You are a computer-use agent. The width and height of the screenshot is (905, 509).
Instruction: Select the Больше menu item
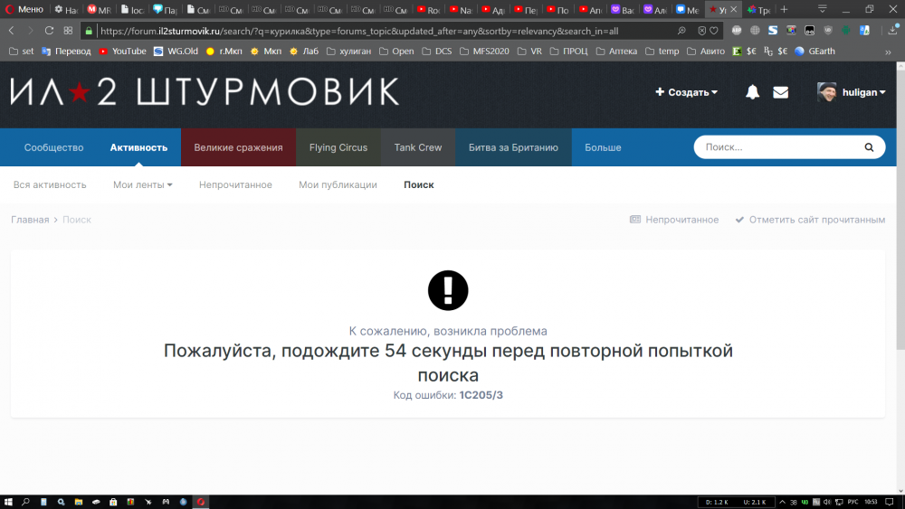[603, 147]
